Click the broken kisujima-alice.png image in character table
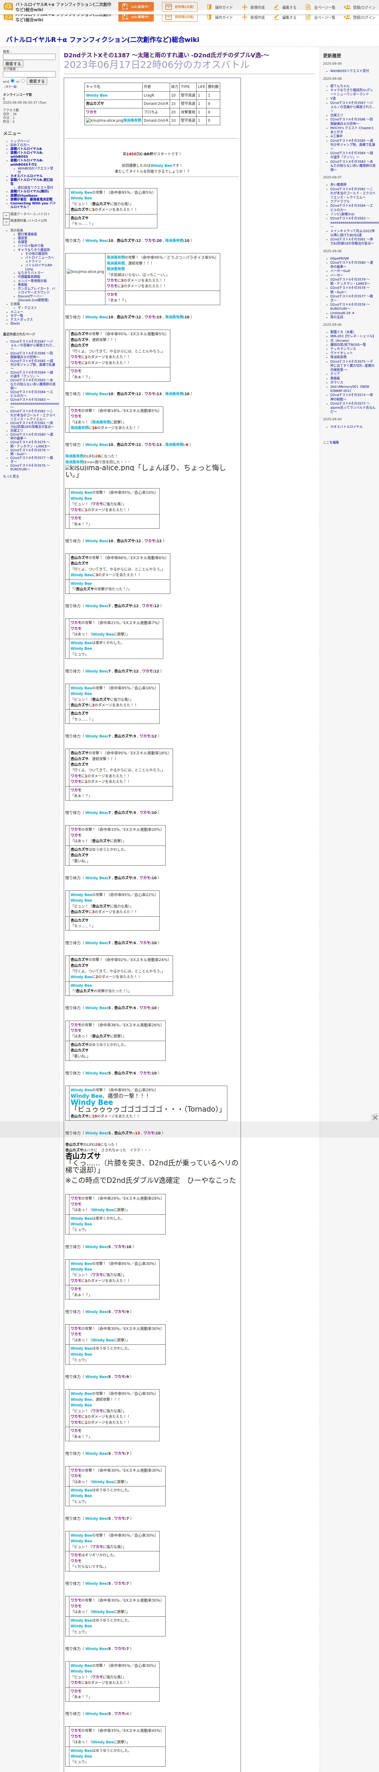 point(104,120)
